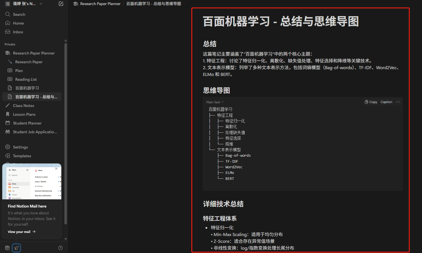Open the new page compose icon
Image resolution: width=422 pixels, height=253 pixels.
61,4
